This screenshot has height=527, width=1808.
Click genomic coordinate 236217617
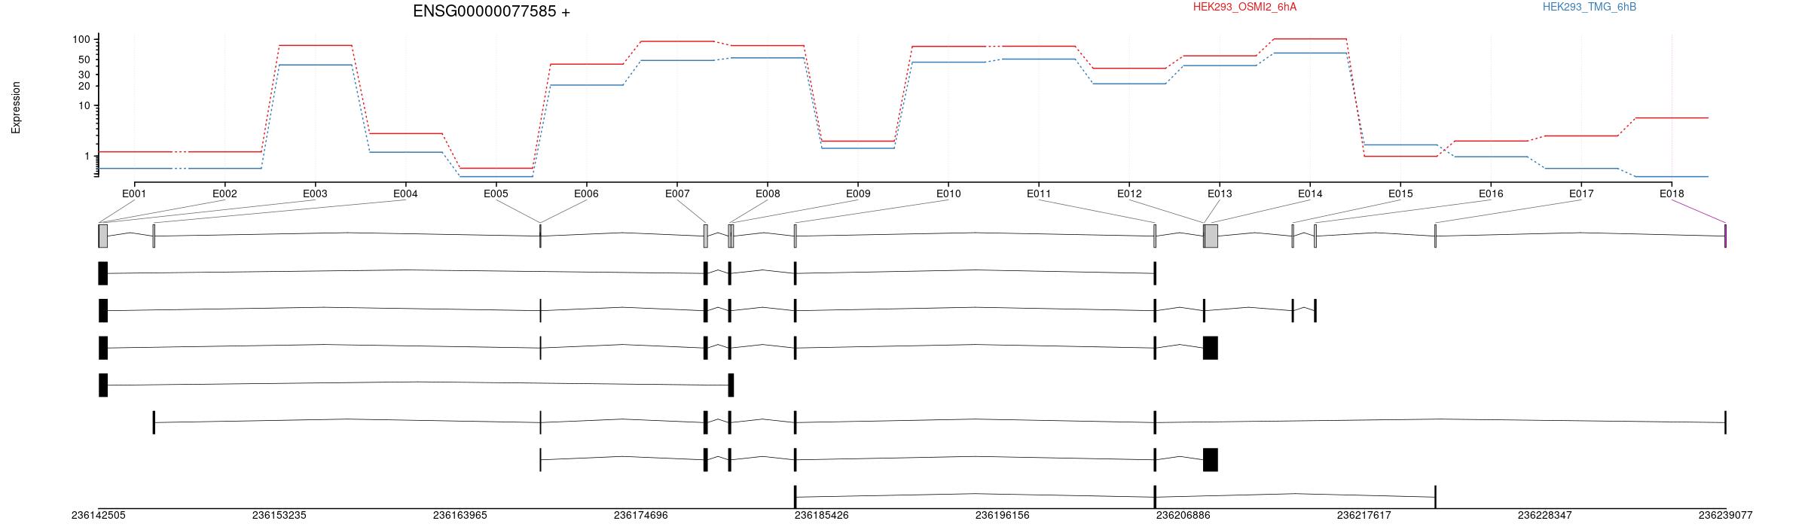(1364, 516)
